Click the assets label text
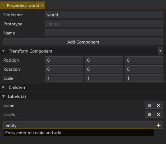 [x=9, y=115]
